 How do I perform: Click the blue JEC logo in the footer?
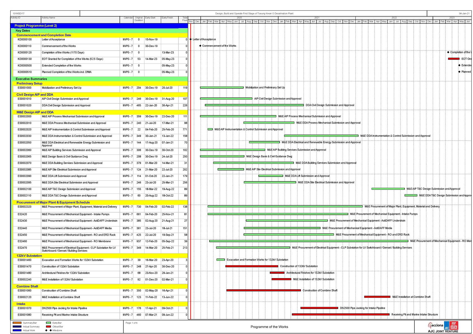[x=447, y=326]
